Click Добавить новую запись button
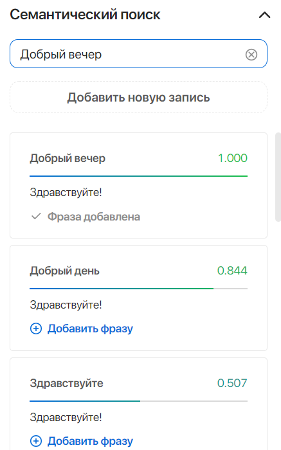This screenshot has width=281, height=450. click(139, 97)
